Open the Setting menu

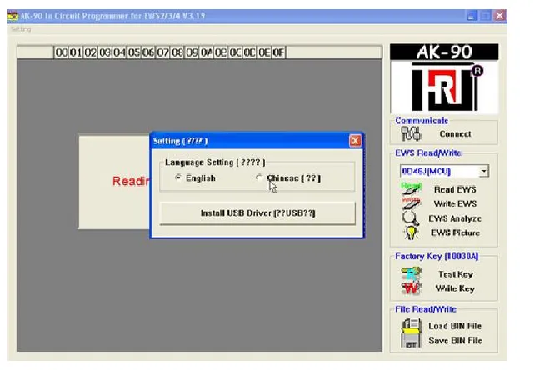[21, 29]
